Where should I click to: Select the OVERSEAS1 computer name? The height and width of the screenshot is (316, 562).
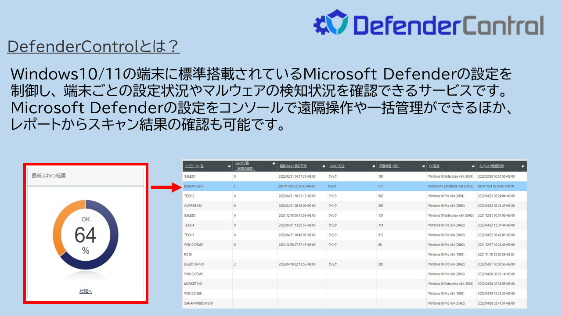point(193,206)
